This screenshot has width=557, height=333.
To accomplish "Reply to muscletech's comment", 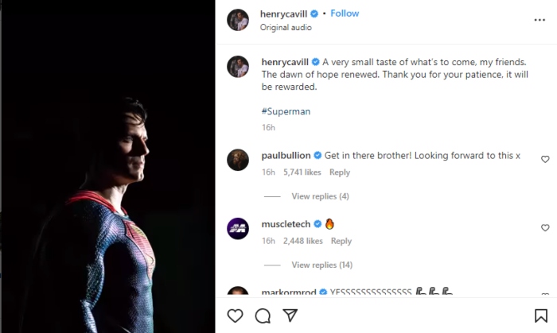I will [x=341, y=241].
